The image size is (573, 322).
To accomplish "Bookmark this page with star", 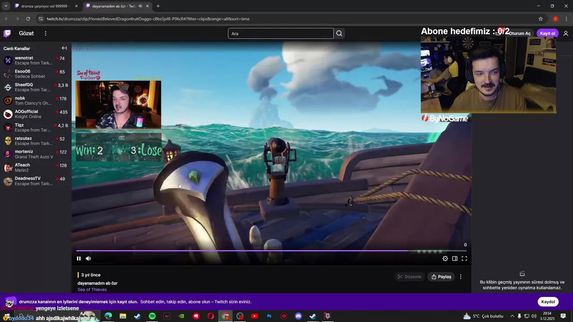I will click(541, 19).
